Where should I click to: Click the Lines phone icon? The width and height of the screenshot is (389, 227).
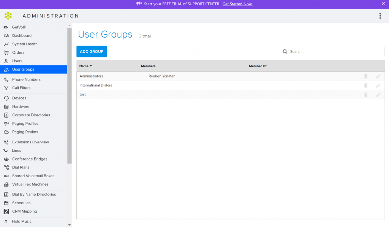pos(6,151)
